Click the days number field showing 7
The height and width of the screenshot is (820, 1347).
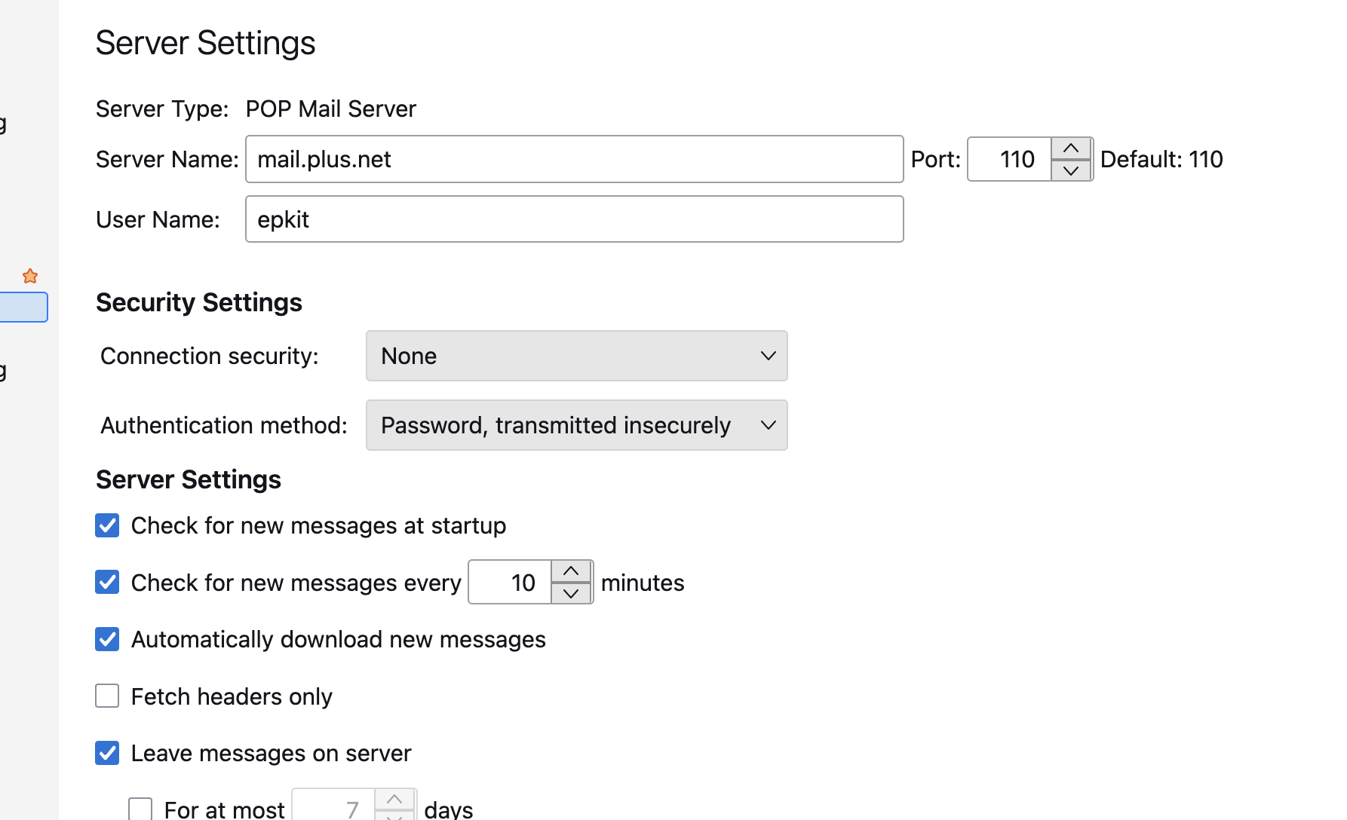click(334, 809)
